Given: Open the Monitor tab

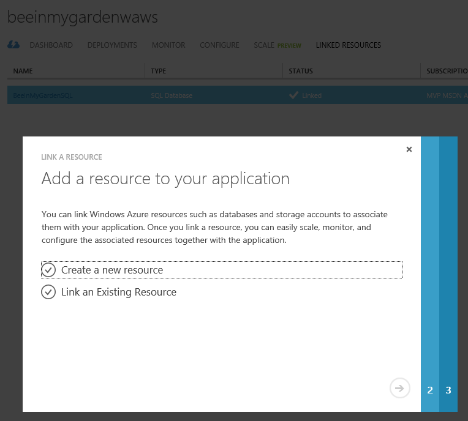Looking at the screenshot, I should [x=168, y=45].
